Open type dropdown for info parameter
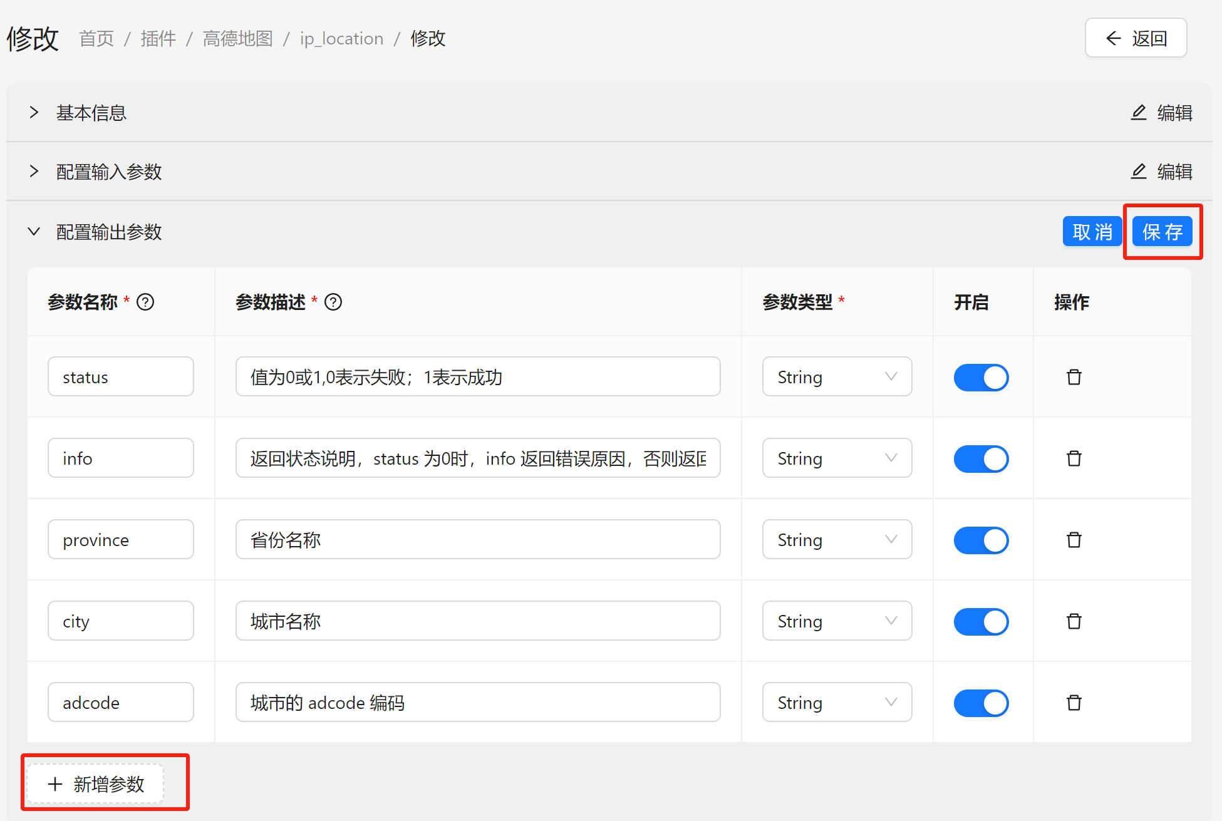This screenshot has width=1222, height=821. (x=836, y=458)
